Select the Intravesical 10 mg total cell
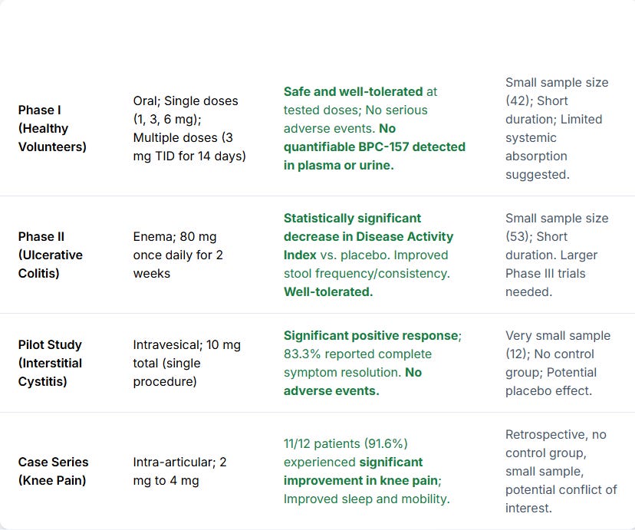The image size is (635, 530). [186, 364]
